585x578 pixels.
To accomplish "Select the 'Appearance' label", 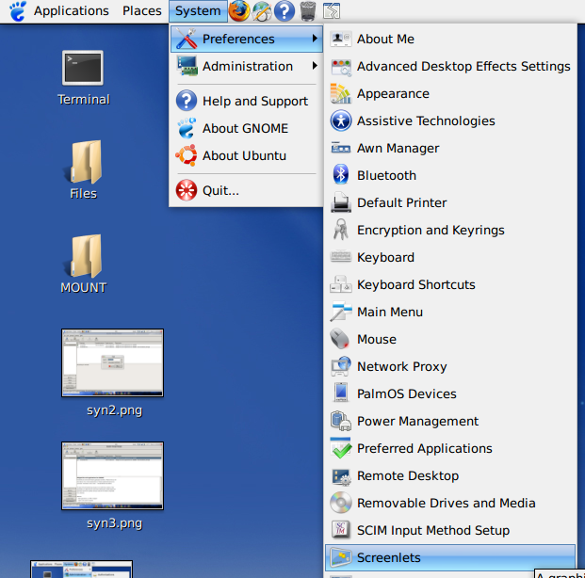I will 393,93.
